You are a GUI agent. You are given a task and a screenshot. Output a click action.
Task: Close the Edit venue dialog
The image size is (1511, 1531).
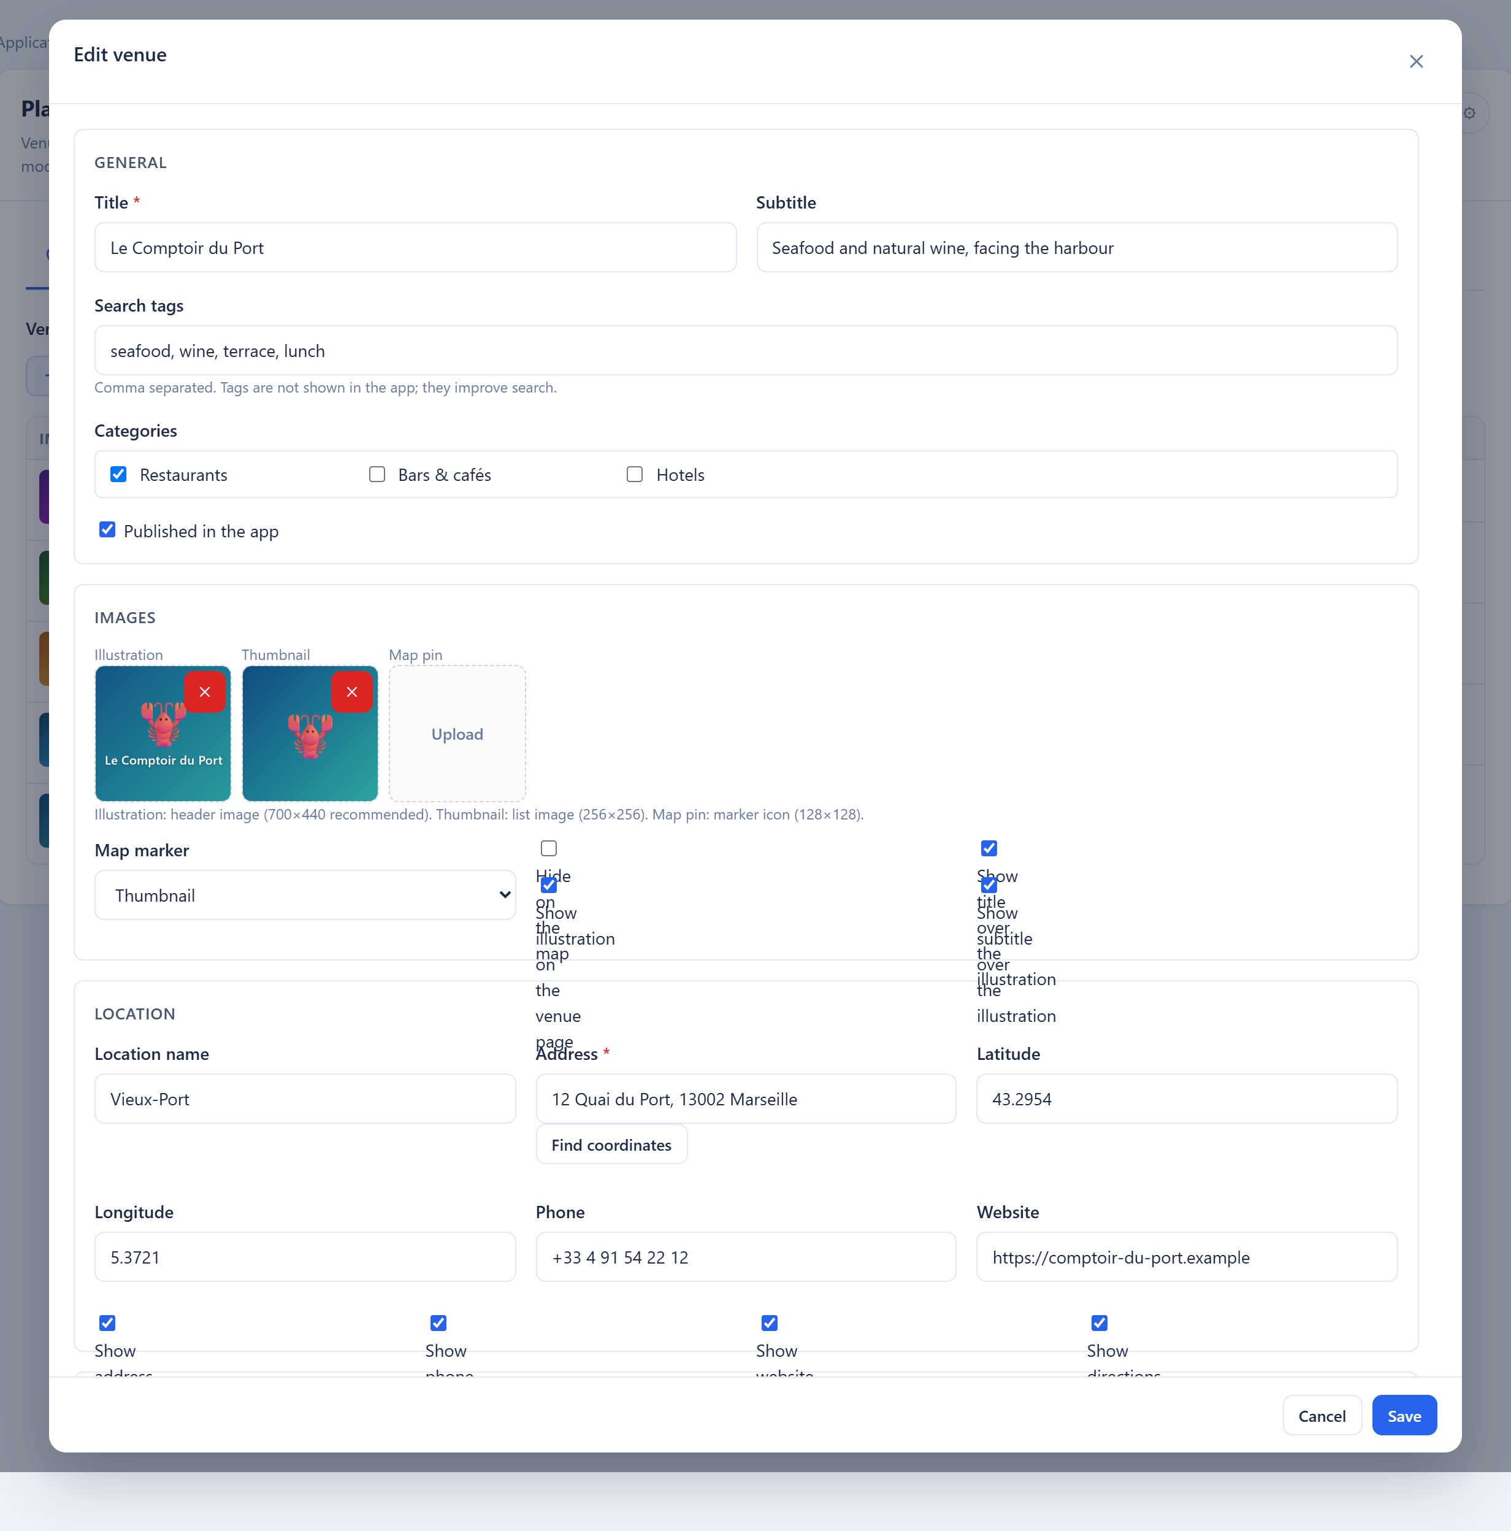point(1416,62)
